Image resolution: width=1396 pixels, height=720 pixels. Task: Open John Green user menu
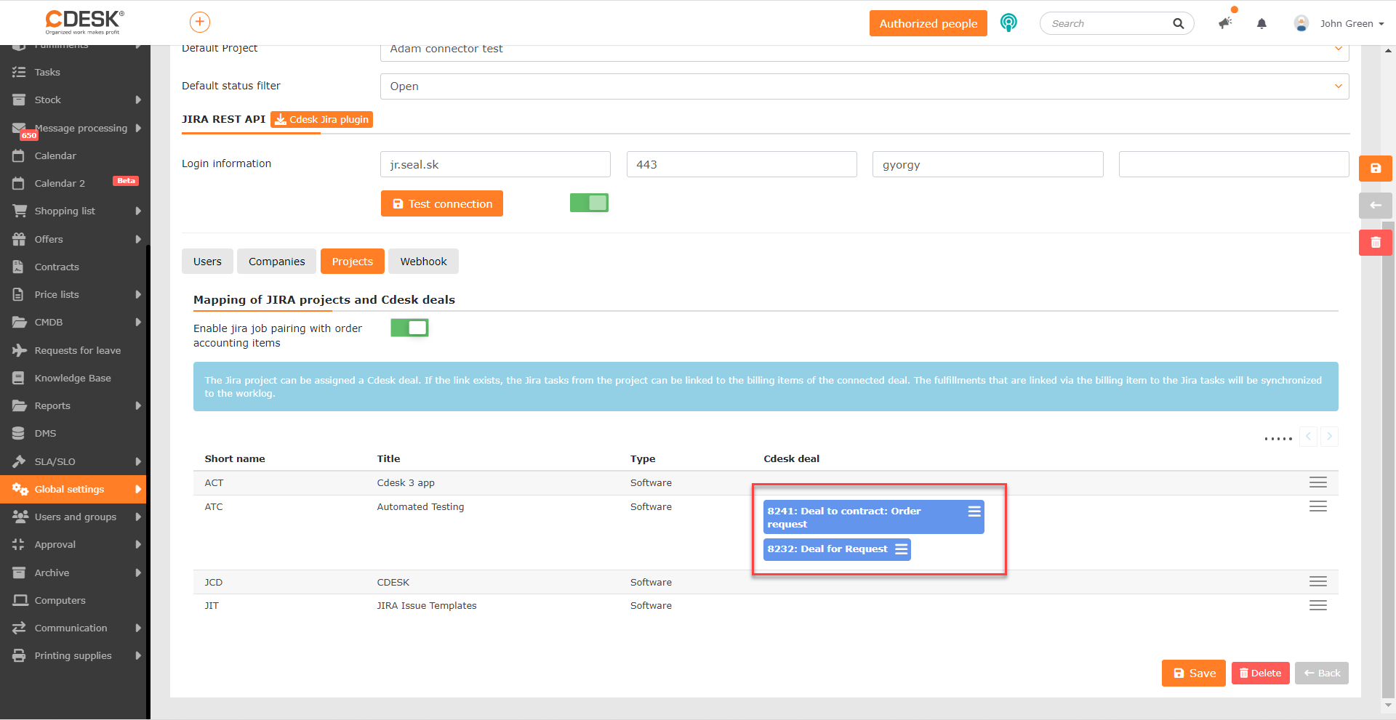(x=1352, y=24)
